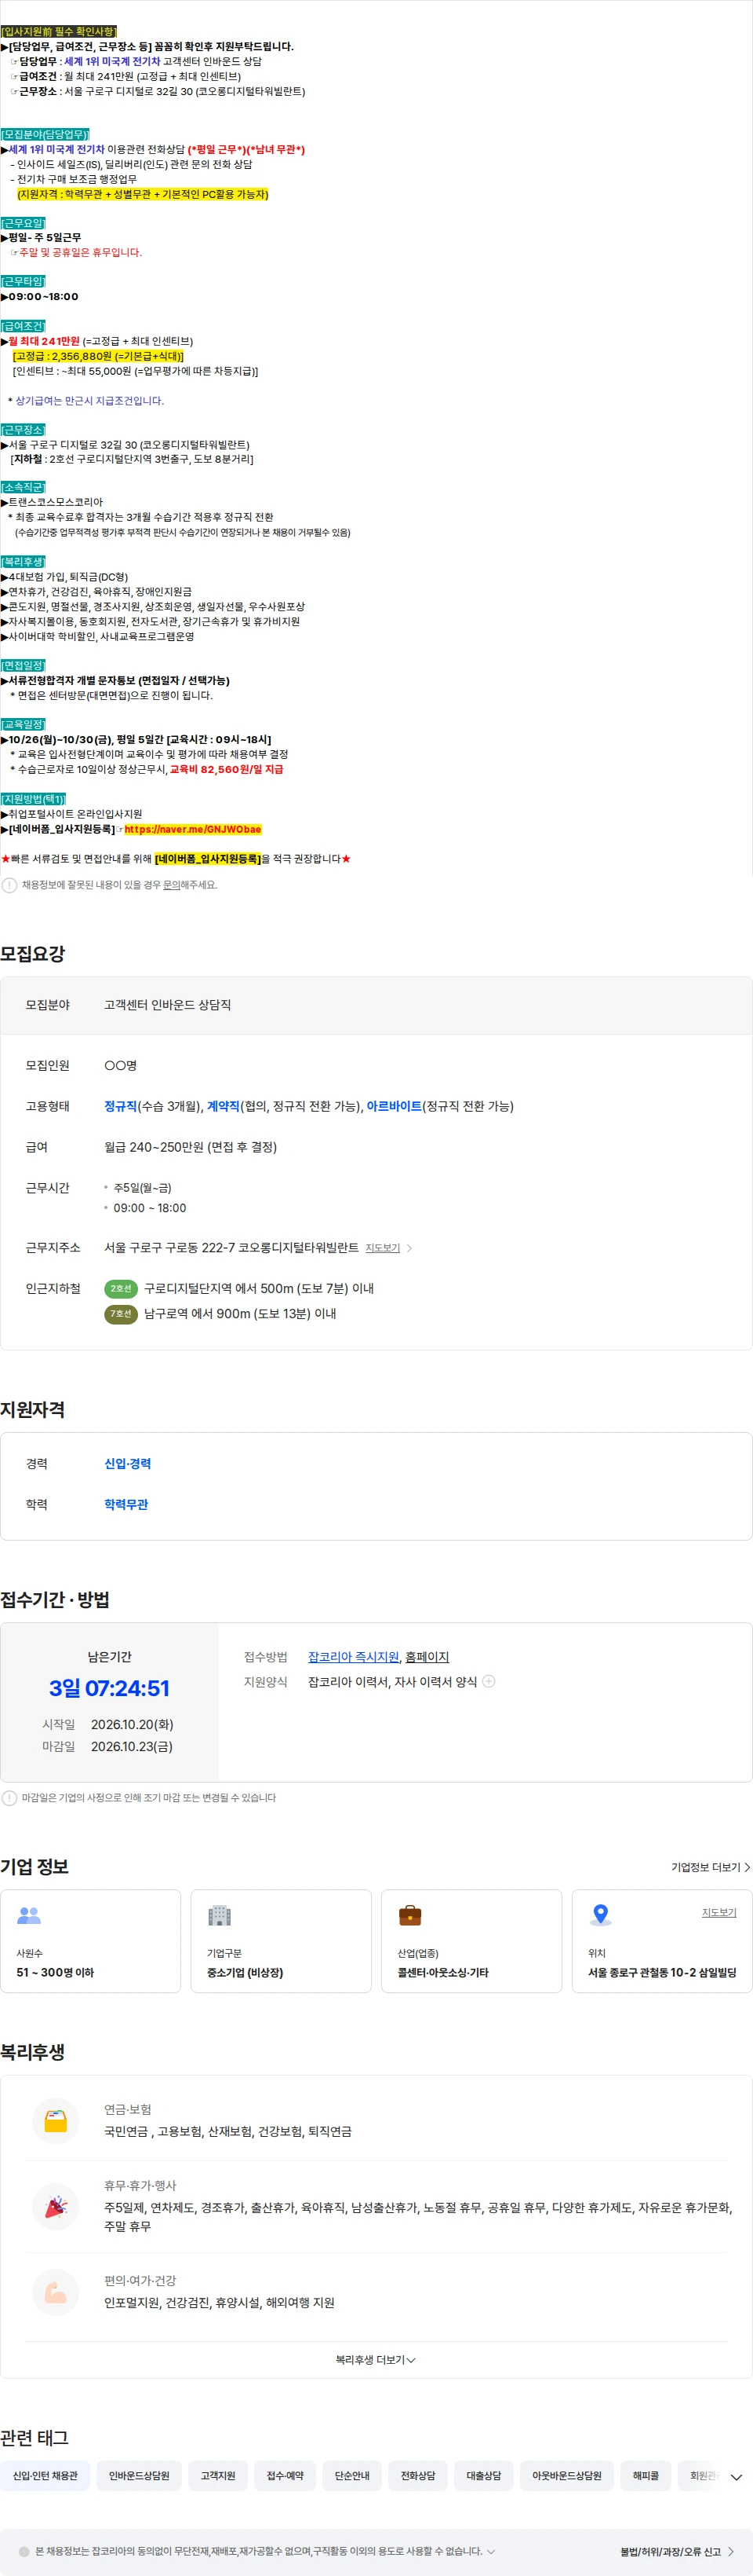Screen dimensions: 753x2576
Task: Click the 신입·경력 career requirement
Action: pyautogui.click(x=128, y=1464)
